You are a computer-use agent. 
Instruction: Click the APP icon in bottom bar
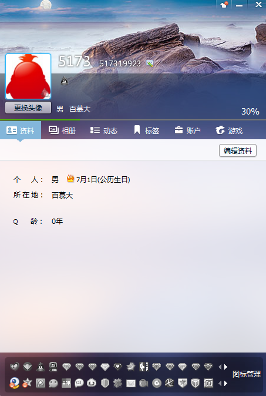[66, 384]
